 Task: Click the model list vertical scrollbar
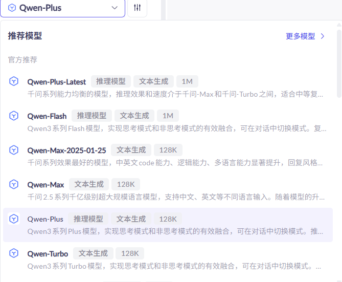click(339, 64)
